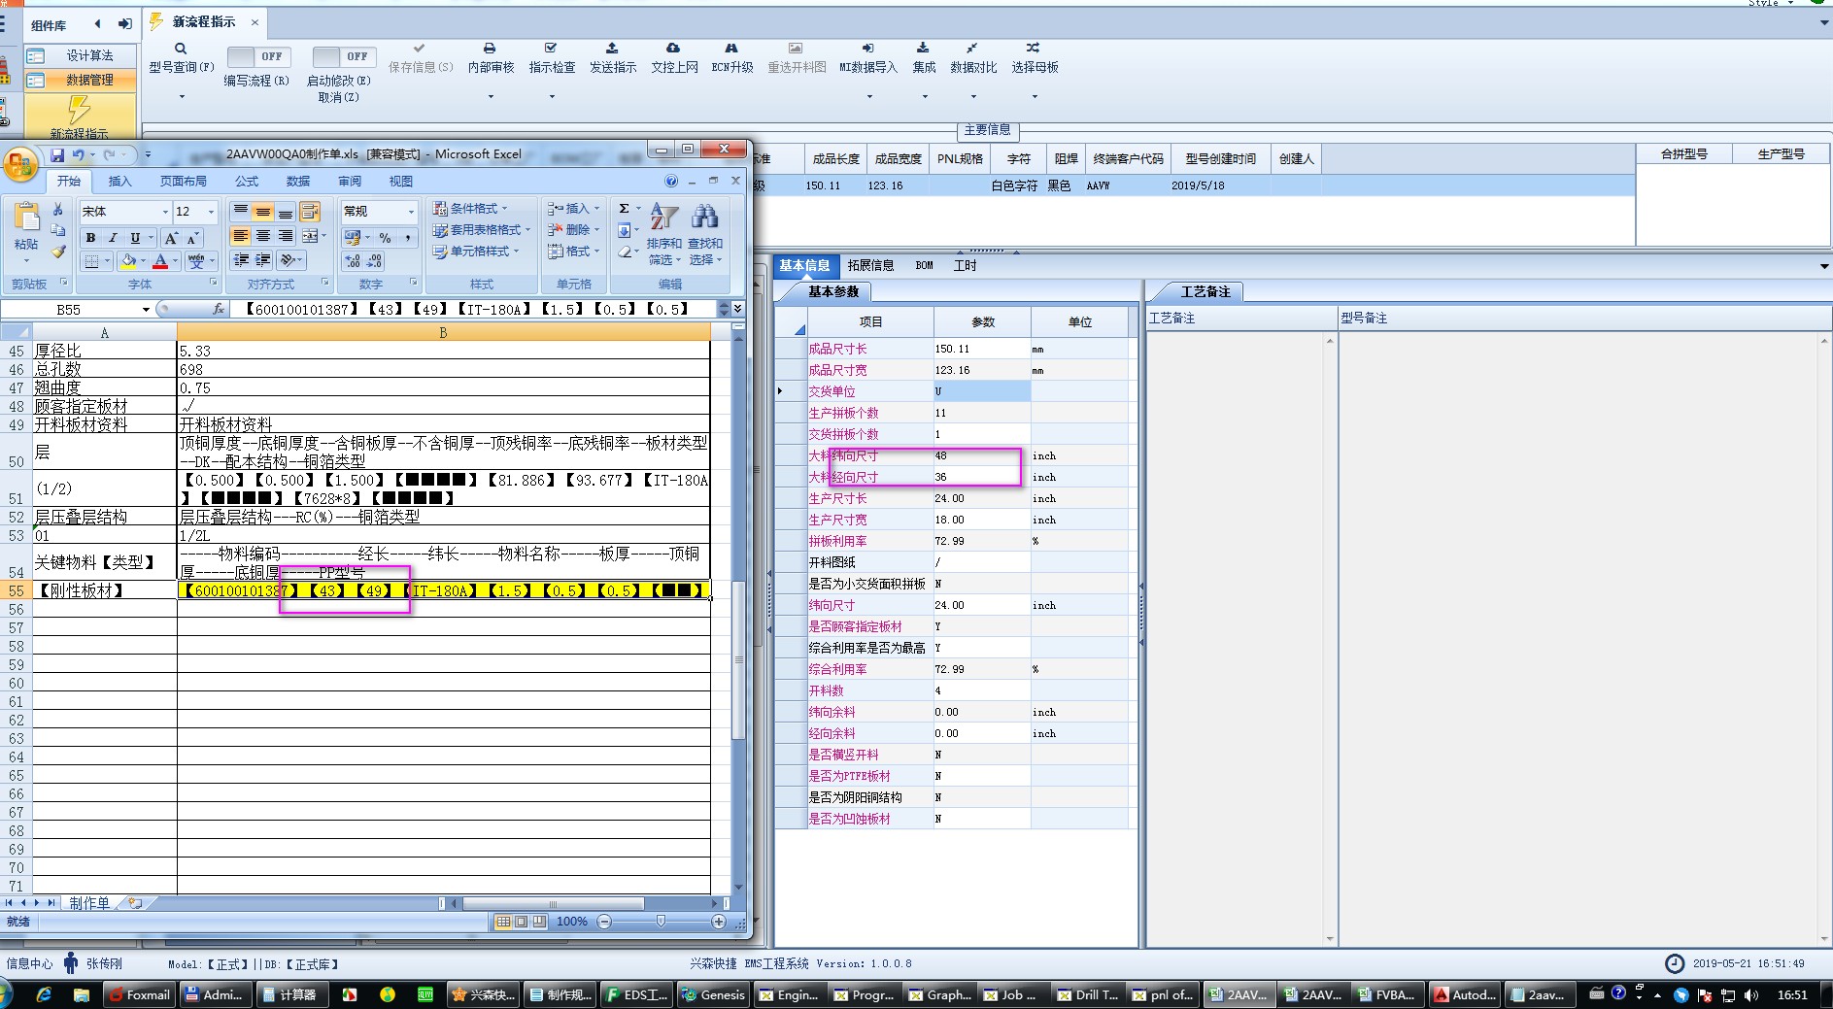Undo last action in Excel
The image size is (1833, 1009).
click(78, 155)
